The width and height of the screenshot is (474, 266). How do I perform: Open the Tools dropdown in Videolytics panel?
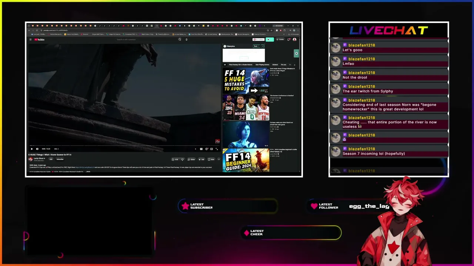[x=256, y=46]
